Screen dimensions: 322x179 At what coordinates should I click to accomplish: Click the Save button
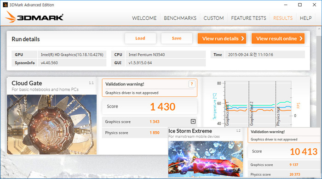(x=177, y=38)
